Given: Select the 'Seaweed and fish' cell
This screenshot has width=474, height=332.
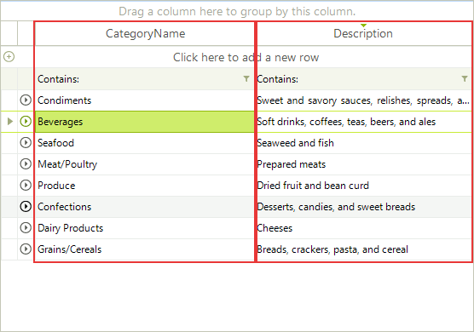Looking at the screenshot, I should tap(364, 143).
